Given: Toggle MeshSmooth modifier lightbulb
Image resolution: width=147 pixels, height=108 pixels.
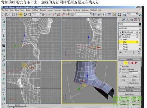Looking at the screenshot, I should pos(120,32).
